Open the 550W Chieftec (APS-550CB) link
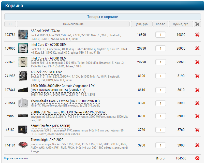 pos(50,126)
